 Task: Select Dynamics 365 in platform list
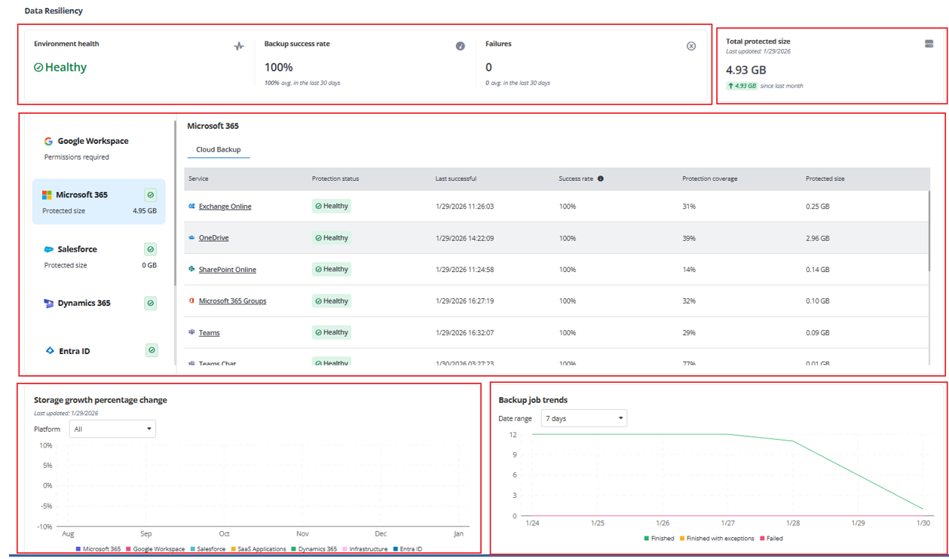pos(84,304)
